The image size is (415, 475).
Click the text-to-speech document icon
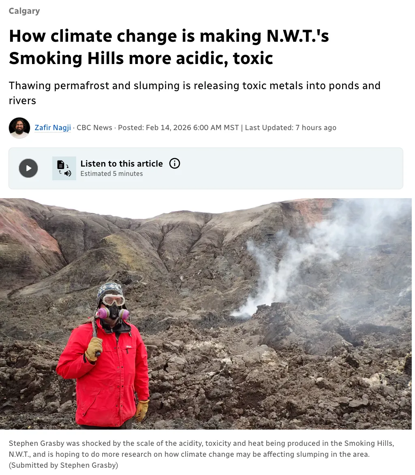(64, 169)
